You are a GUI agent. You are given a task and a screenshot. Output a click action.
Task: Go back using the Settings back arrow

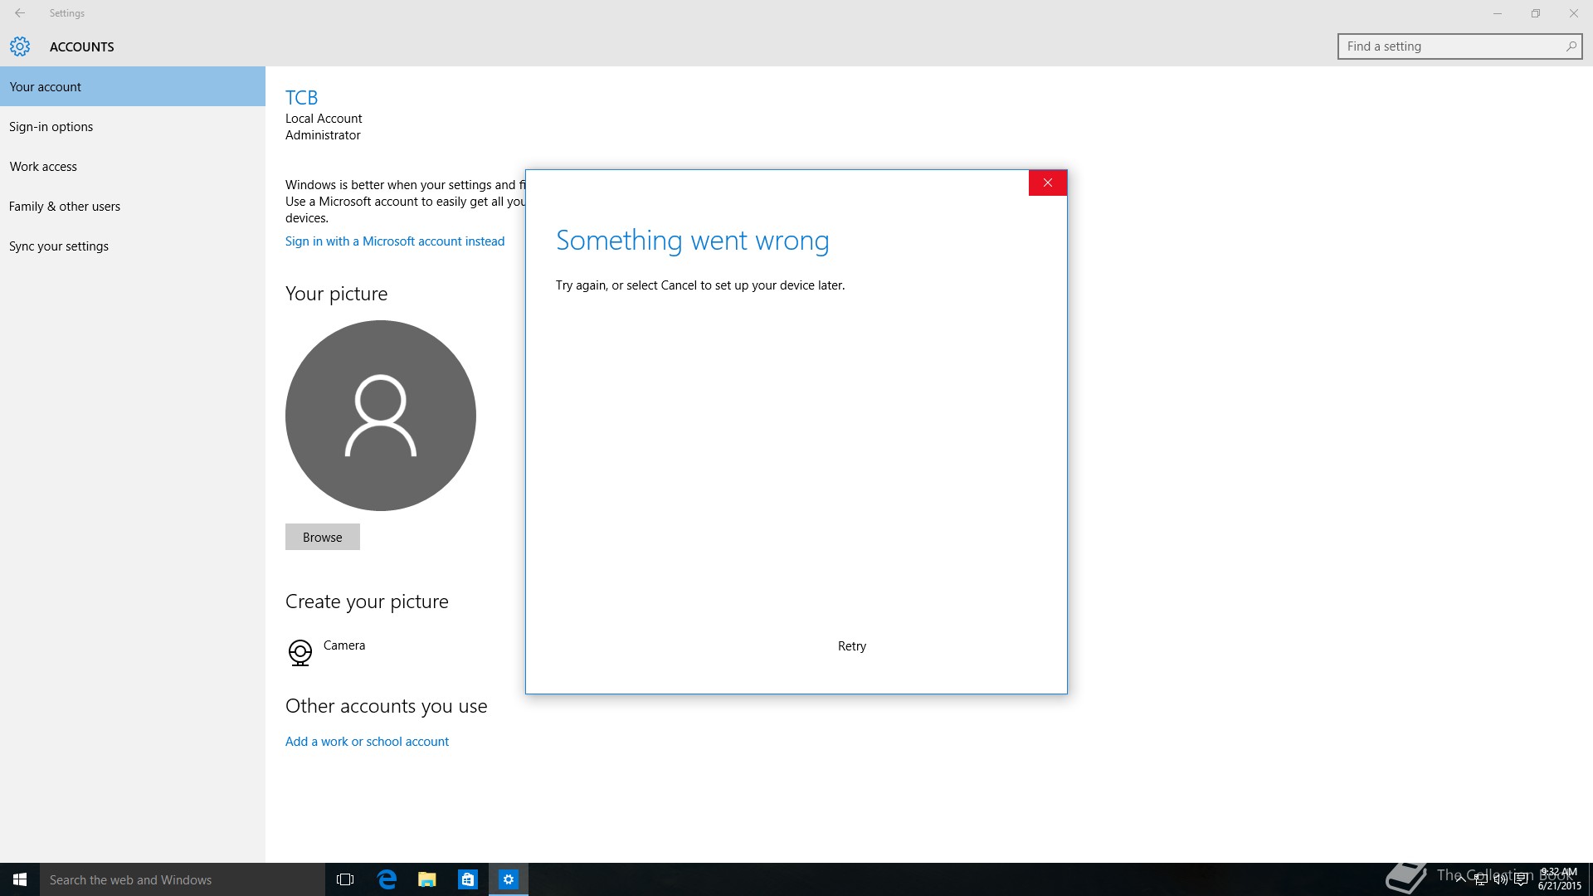pyautogui.click(x=20, y=13)
